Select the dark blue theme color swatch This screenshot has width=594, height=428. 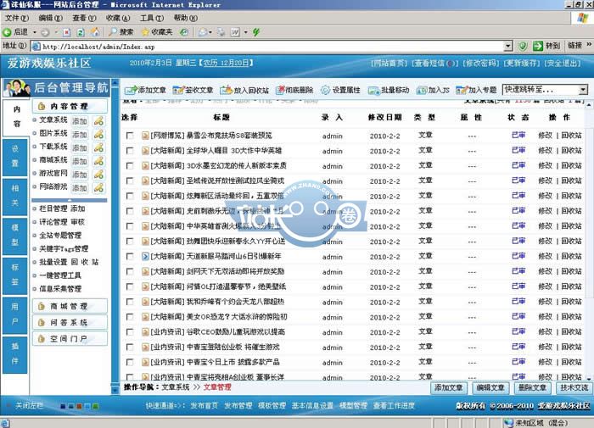click(x=63, y=406)
